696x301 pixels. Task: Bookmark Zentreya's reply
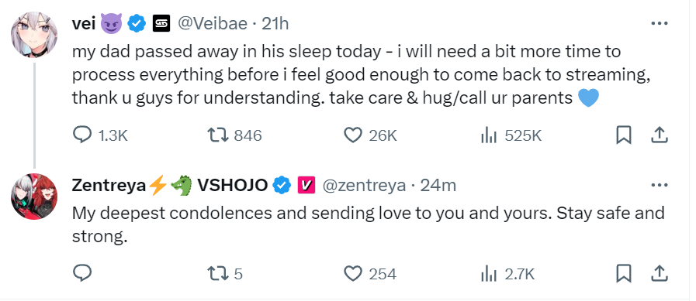click(624, 274)
